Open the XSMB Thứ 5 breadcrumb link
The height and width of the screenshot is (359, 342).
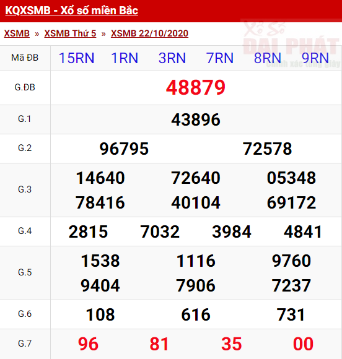coord(70,33)
